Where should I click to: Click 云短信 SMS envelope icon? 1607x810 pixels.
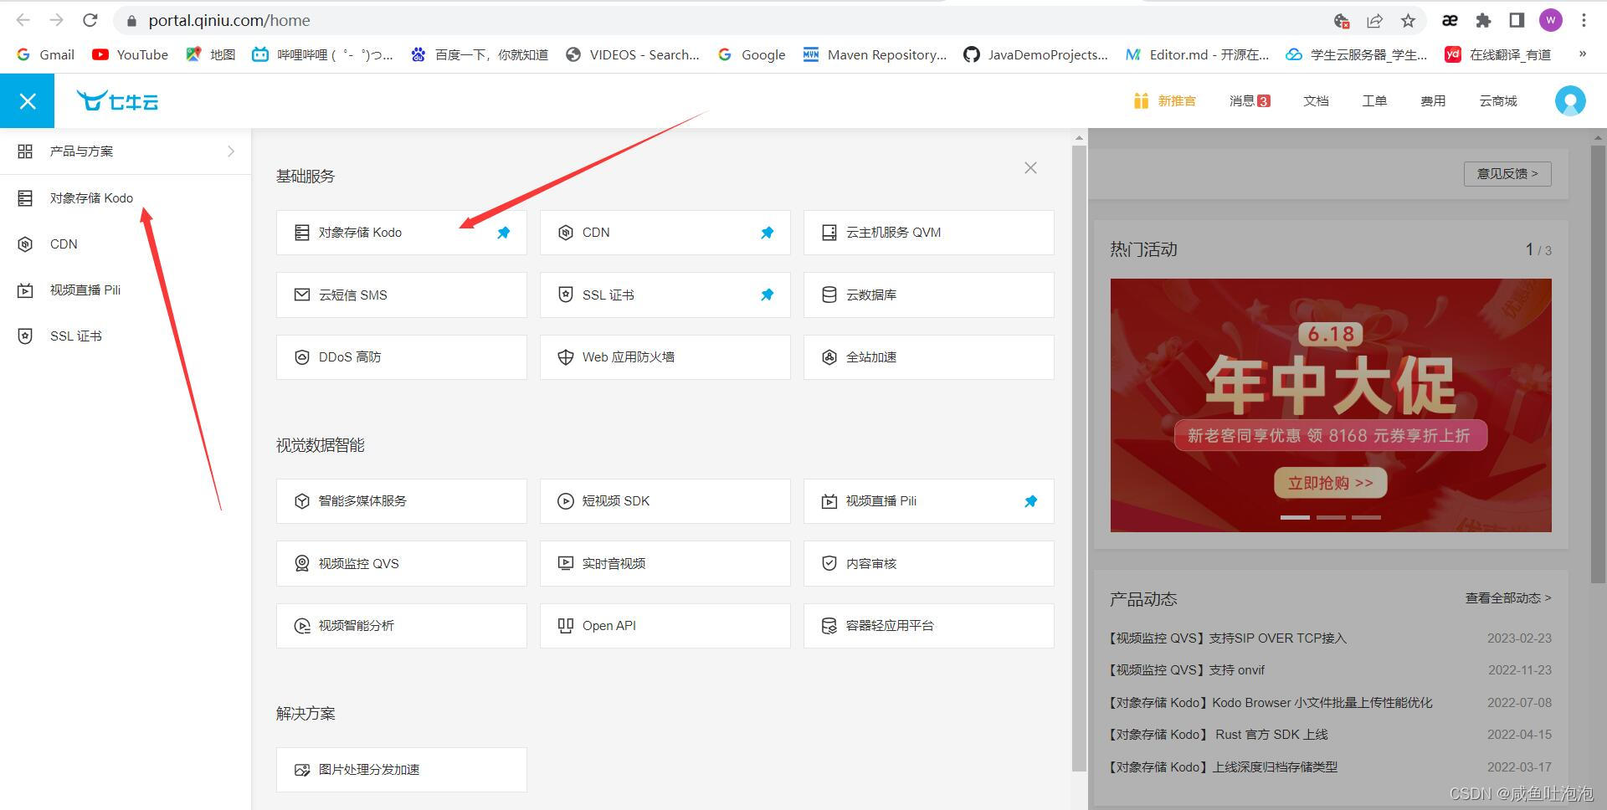(x=302, y=295)
